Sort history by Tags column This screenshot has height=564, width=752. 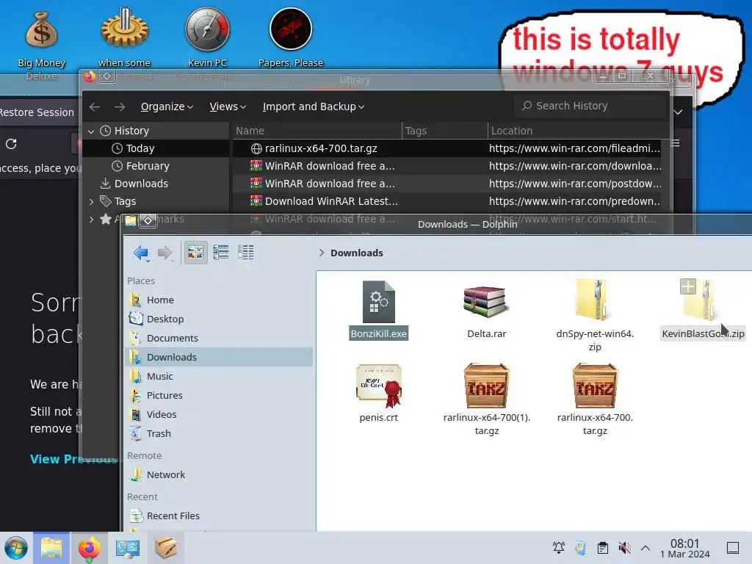point(444,131)
